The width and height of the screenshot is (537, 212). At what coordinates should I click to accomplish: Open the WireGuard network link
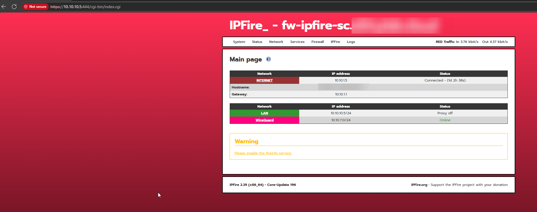264,120
